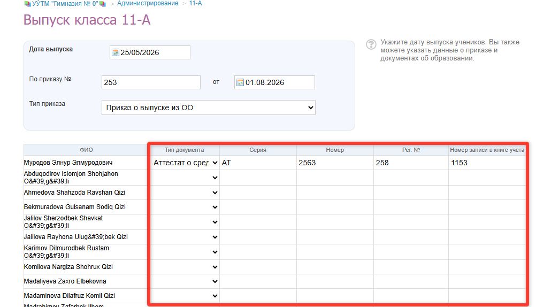Select name Madaliyeva Zaxro Elbekovna
Viewport: 536px width, 307px height.
tap(65, 281)
